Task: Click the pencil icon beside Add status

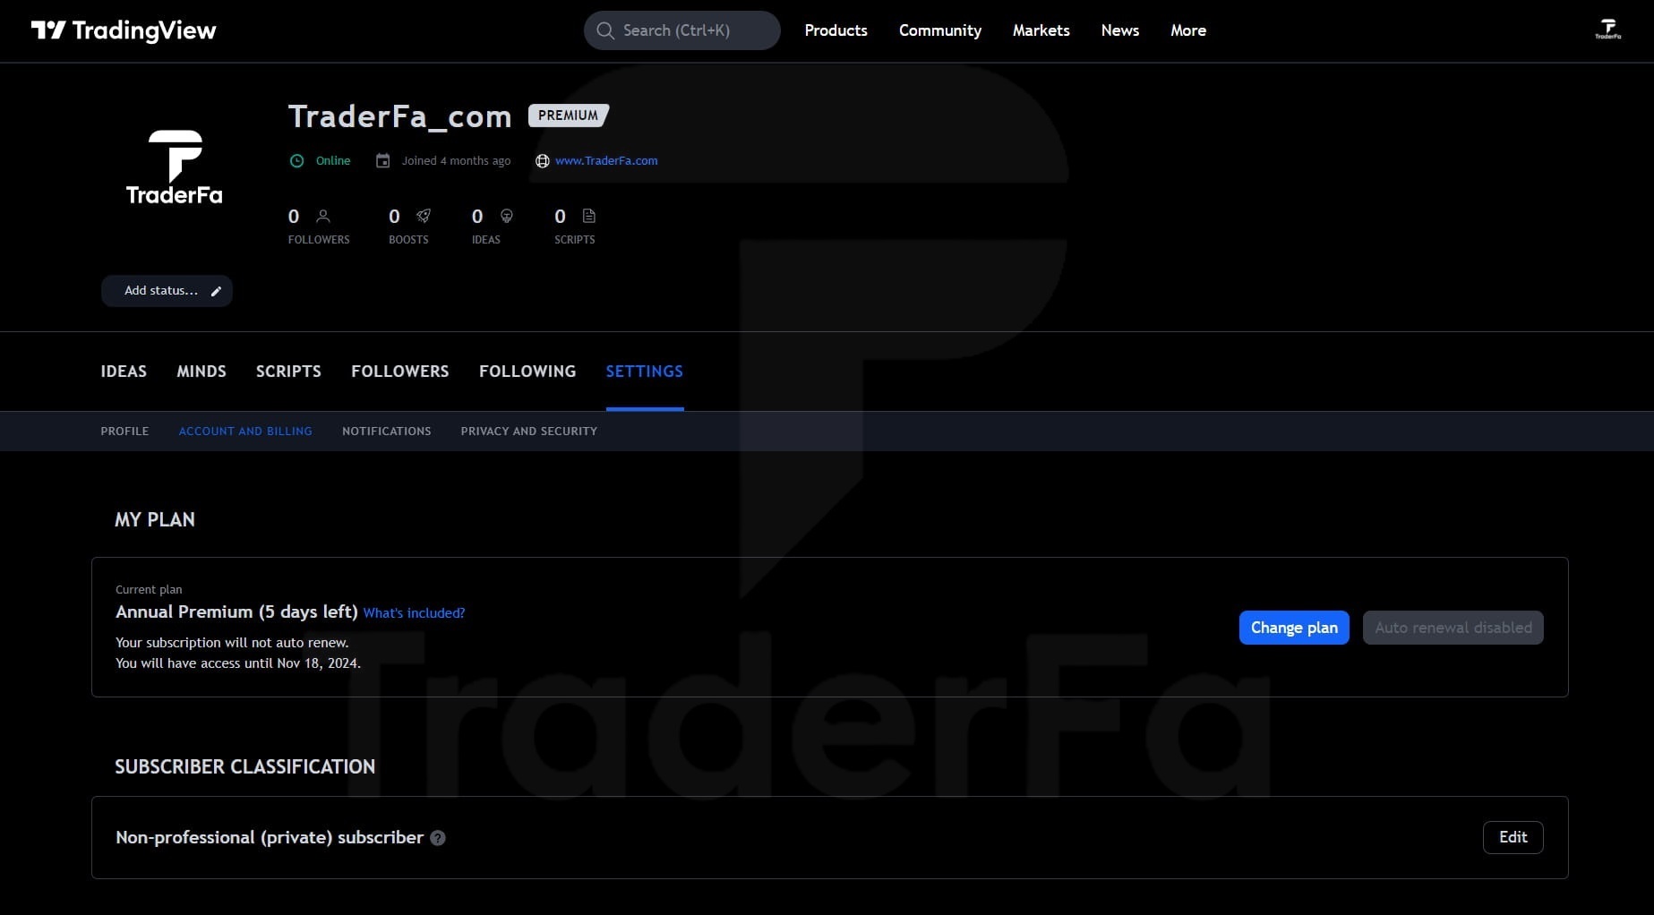Action: [x=216, y=291]
